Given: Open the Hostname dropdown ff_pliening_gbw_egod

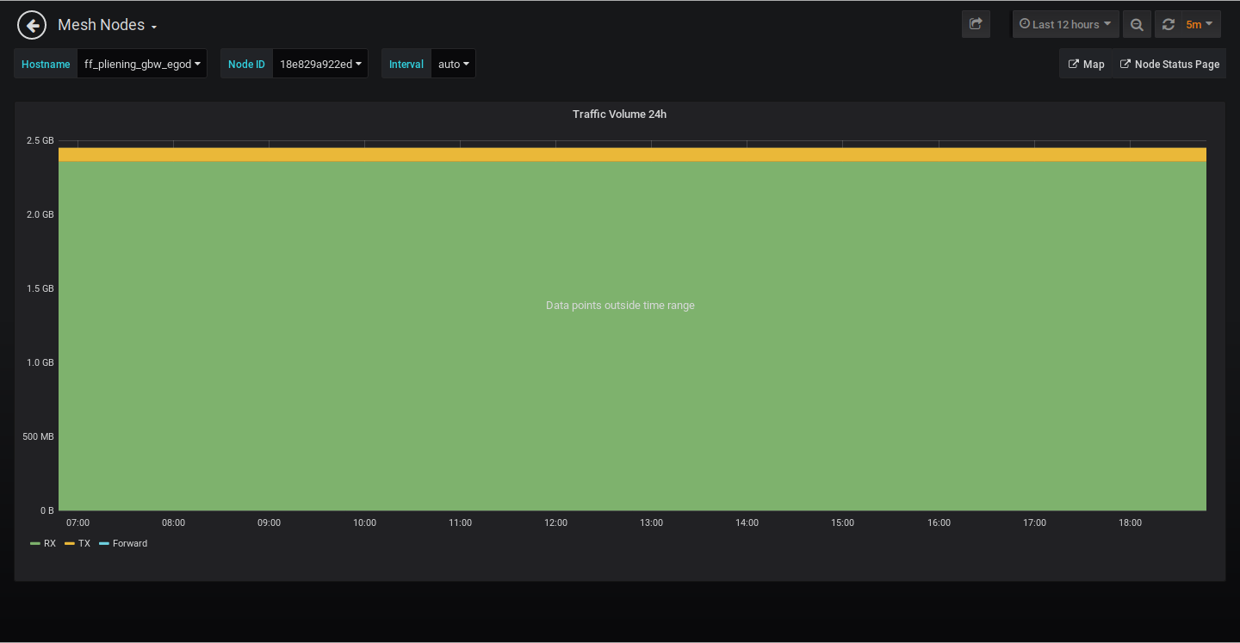Looking at the screenshot, I should pyautogui.click(x=142, y=64).
